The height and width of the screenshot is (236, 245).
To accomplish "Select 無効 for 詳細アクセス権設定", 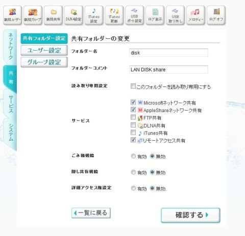I will pos(152,188).
